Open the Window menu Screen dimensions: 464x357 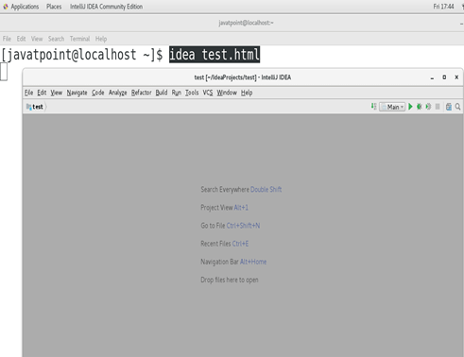227,93
